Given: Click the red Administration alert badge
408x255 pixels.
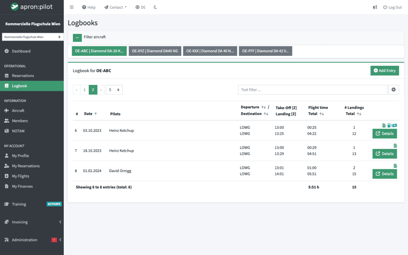Looking at the screenshot, I should click(x=54, y=240).
